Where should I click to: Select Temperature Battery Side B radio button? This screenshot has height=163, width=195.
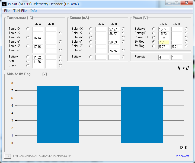coord(60,57)
